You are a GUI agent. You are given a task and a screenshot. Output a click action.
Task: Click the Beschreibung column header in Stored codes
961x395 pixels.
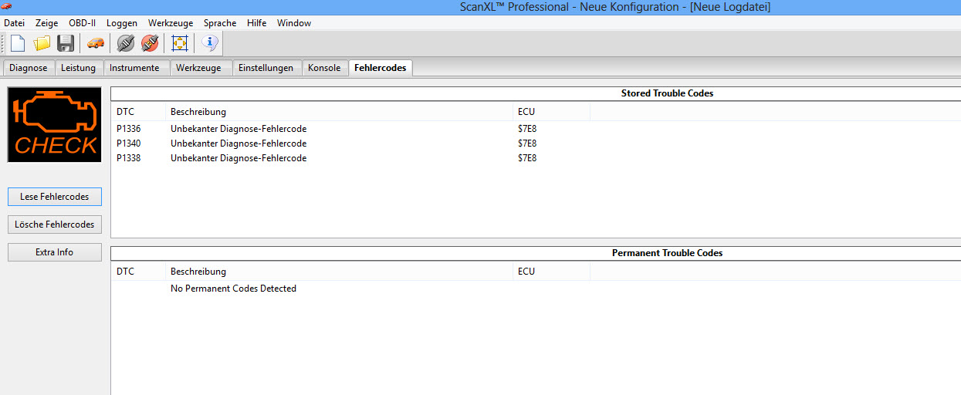198,112
